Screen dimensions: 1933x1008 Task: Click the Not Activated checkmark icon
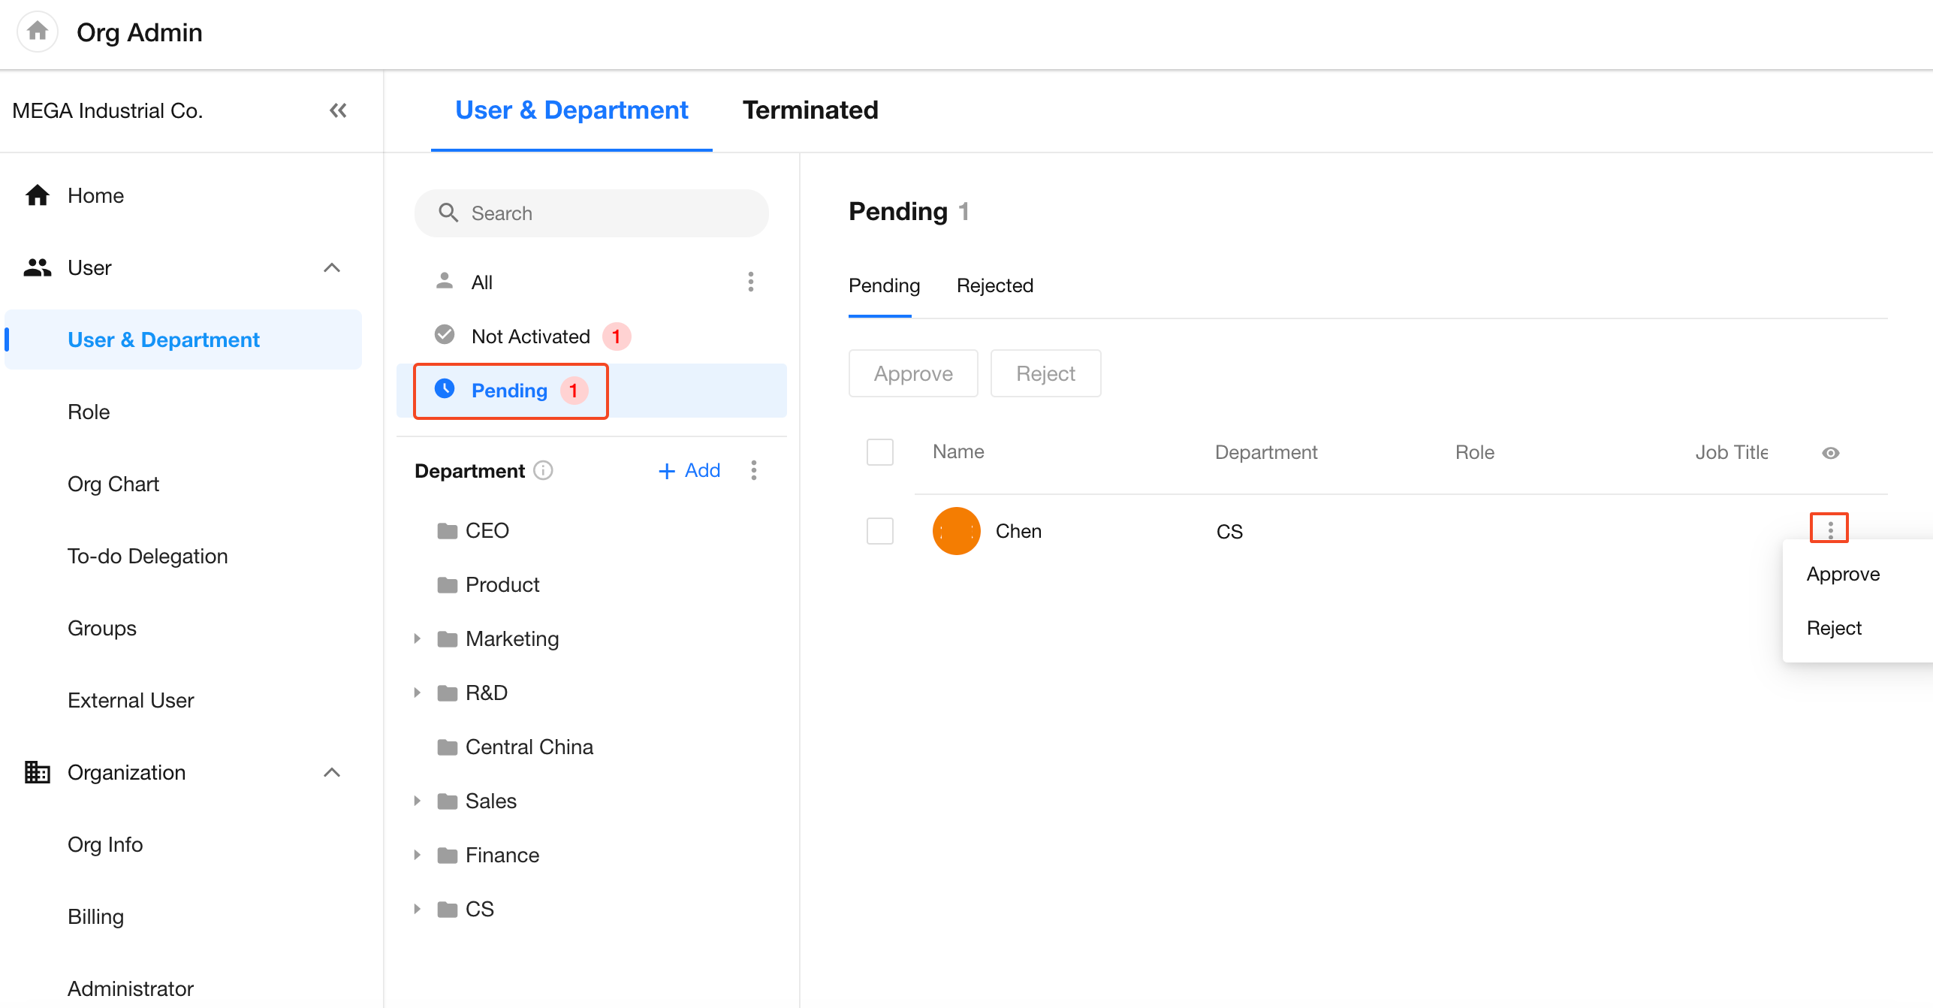(x=445, y=335)
